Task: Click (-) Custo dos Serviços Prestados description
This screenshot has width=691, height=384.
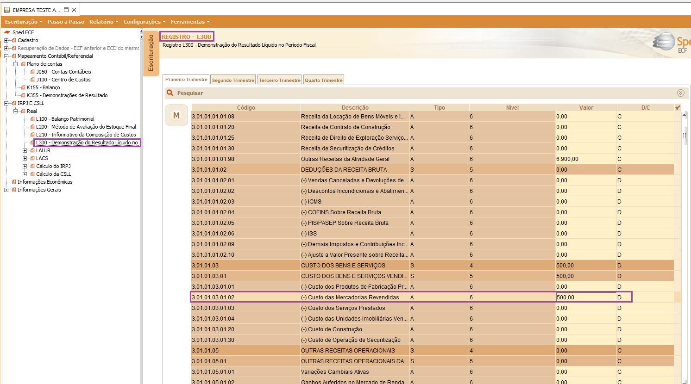Action: 343,308
